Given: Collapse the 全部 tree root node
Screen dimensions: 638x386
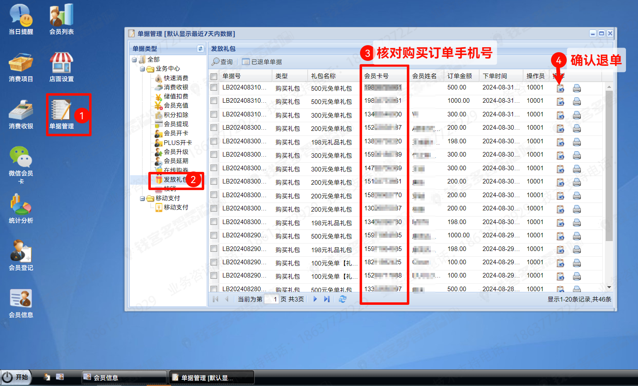Looking at the screenshot, I should tap(134, 60).
